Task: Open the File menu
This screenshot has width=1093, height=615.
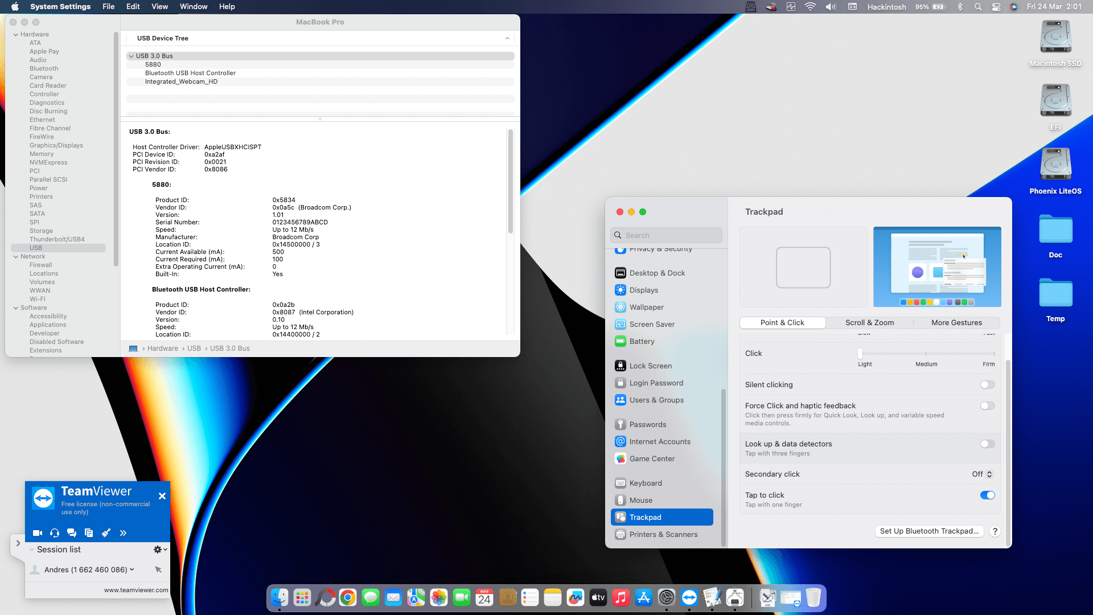Action: [108, 7]
